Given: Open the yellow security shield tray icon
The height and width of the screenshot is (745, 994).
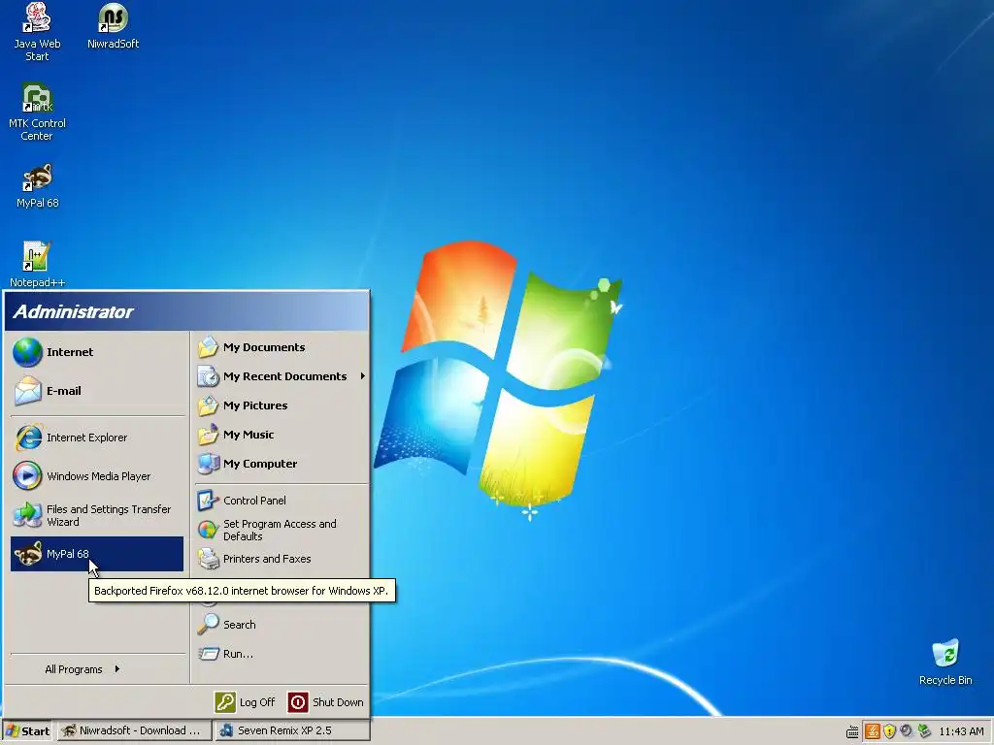Looking at the screenshot, I should point(889,731).
